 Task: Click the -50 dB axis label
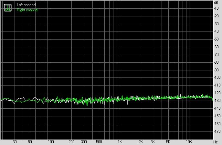tap(217, 39)
